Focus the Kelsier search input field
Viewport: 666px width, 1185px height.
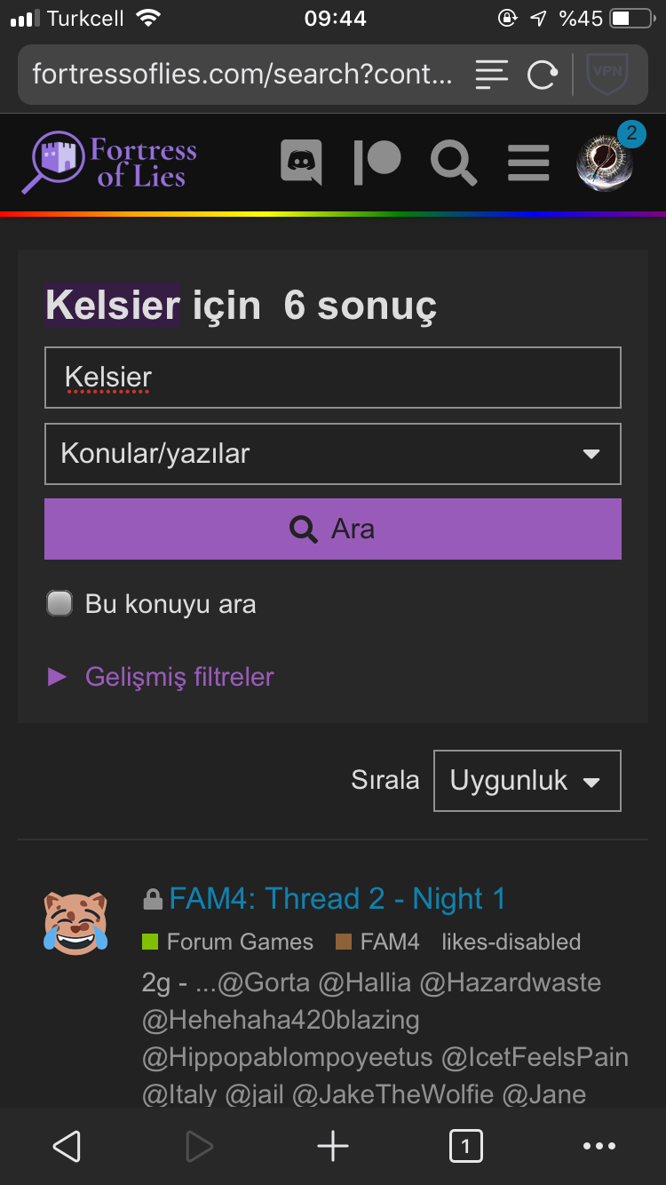333,378
